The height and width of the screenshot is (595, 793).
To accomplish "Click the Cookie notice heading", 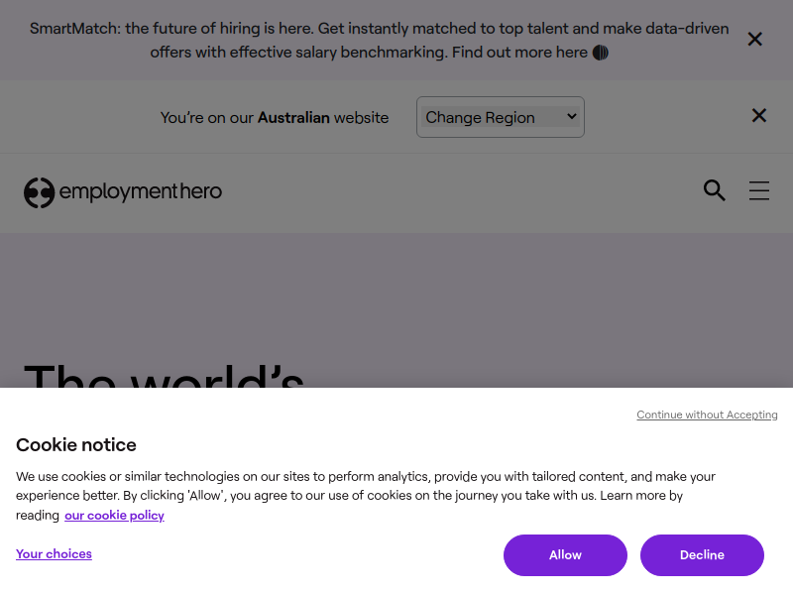I will (76, 444).
